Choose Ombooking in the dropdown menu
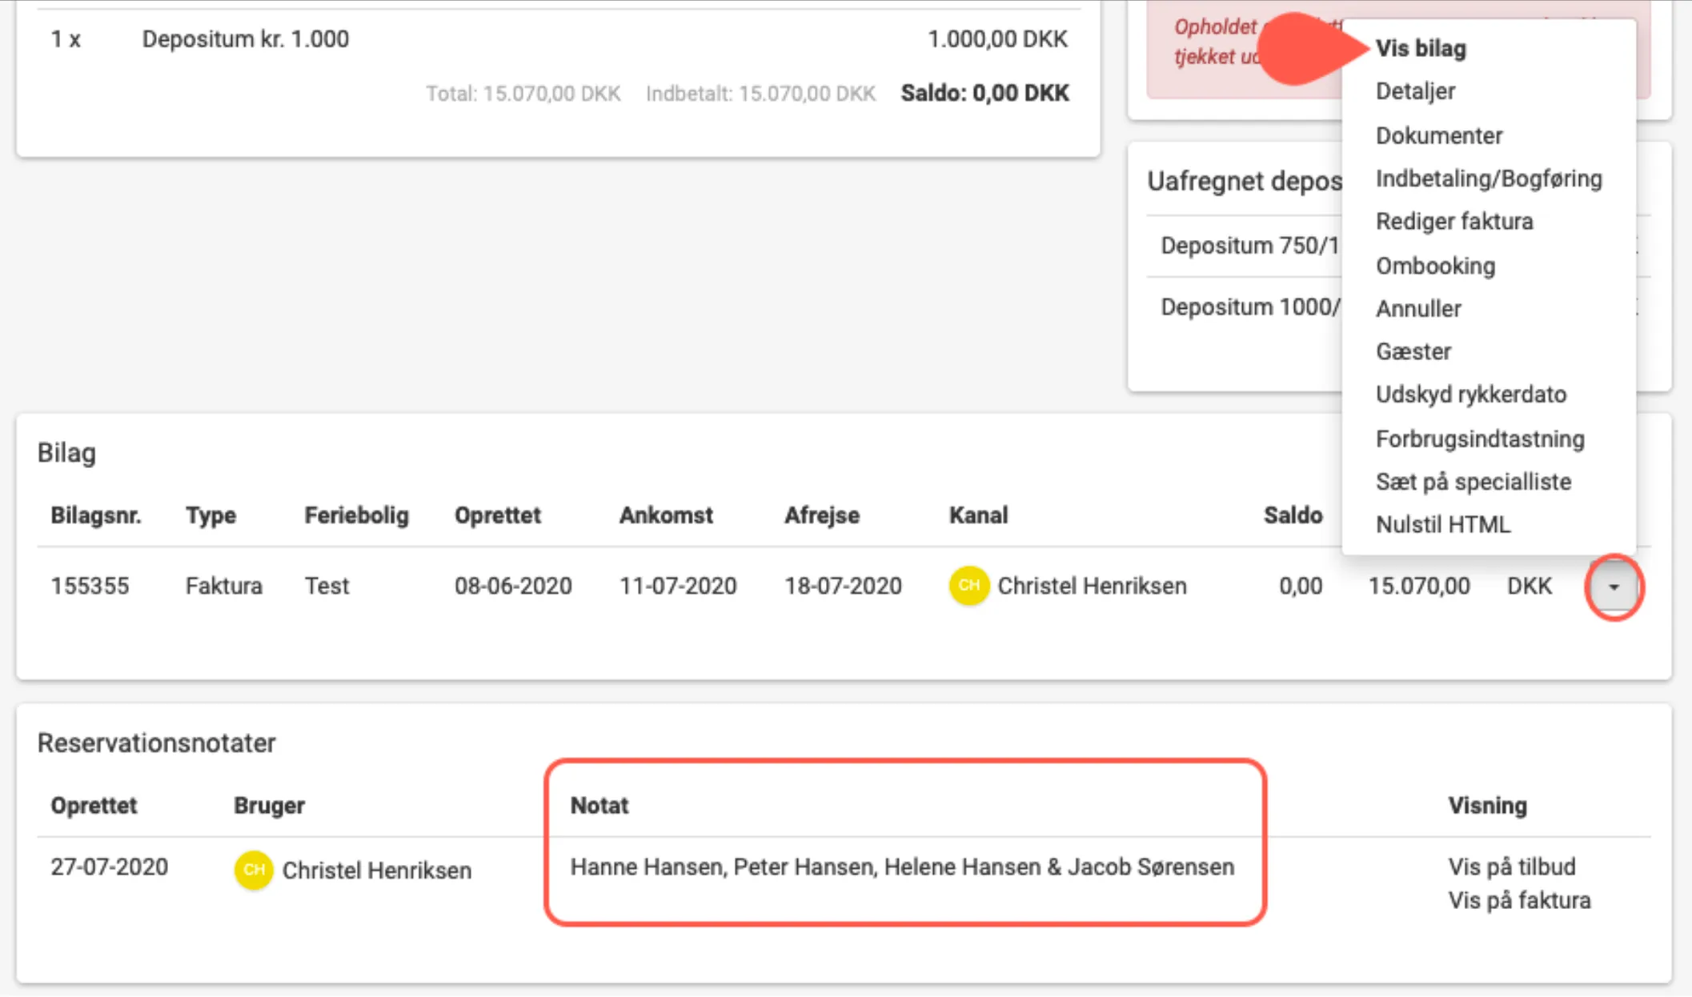1692x997 pixels. pyautogui.click(x=1434, y=266)
